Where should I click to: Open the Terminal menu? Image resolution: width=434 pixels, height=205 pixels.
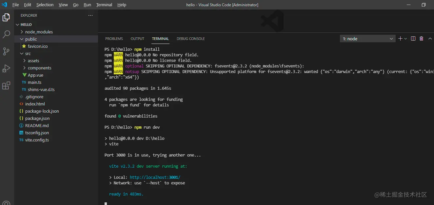(104, 5)
